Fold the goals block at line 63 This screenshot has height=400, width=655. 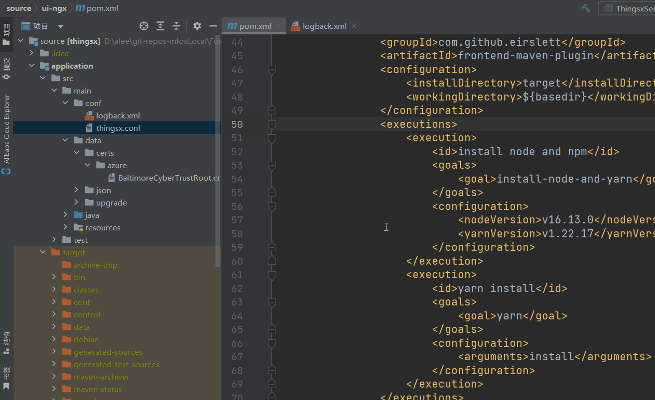tap(271, 302)
